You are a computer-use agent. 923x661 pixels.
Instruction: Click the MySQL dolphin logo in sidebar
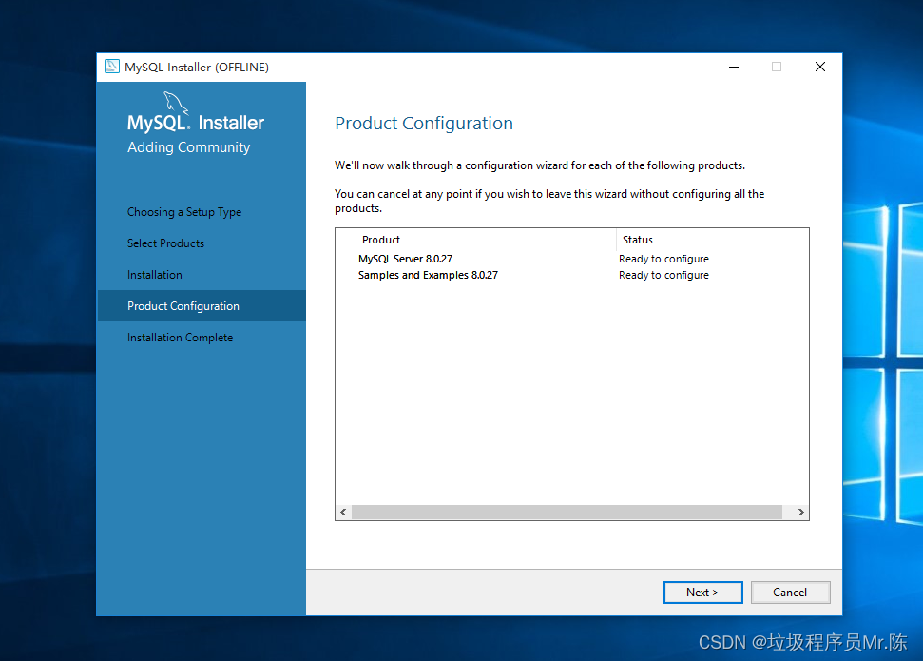(x=176, y=103)
